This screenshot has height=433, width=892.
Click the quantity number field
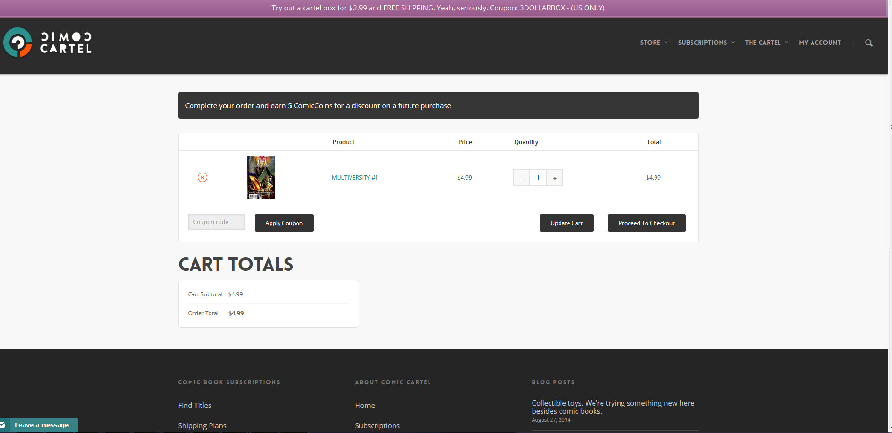tap(538, 178)
